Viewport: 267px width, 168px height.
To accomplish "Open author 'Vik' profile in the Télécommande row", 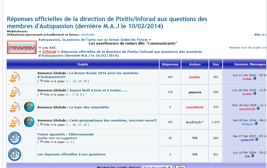I will click(x=195, y=138).
